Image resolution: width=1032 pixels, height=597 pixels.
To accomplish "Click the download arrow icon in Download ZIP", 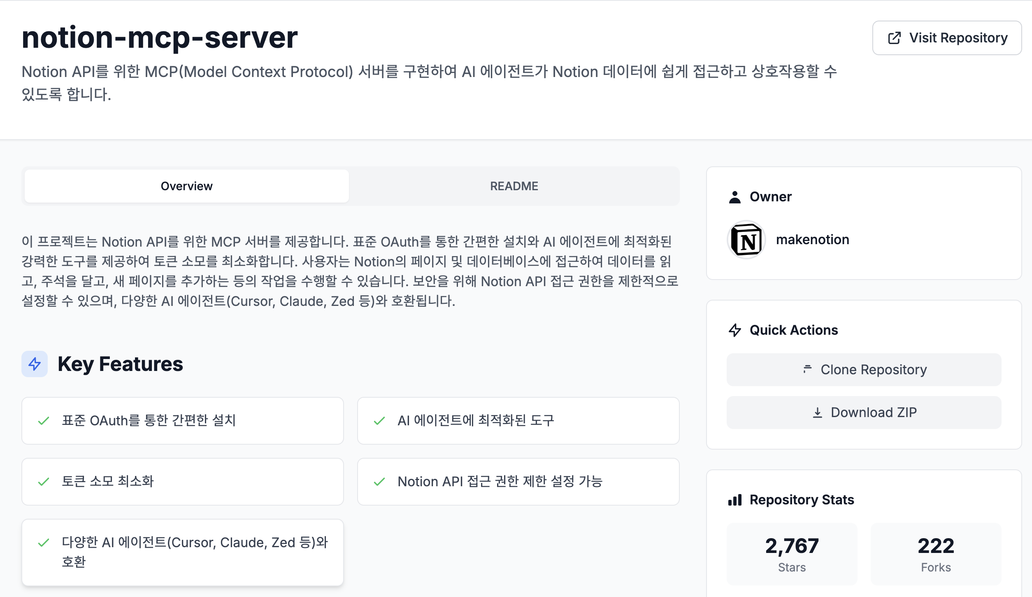I will coord(817,413).
